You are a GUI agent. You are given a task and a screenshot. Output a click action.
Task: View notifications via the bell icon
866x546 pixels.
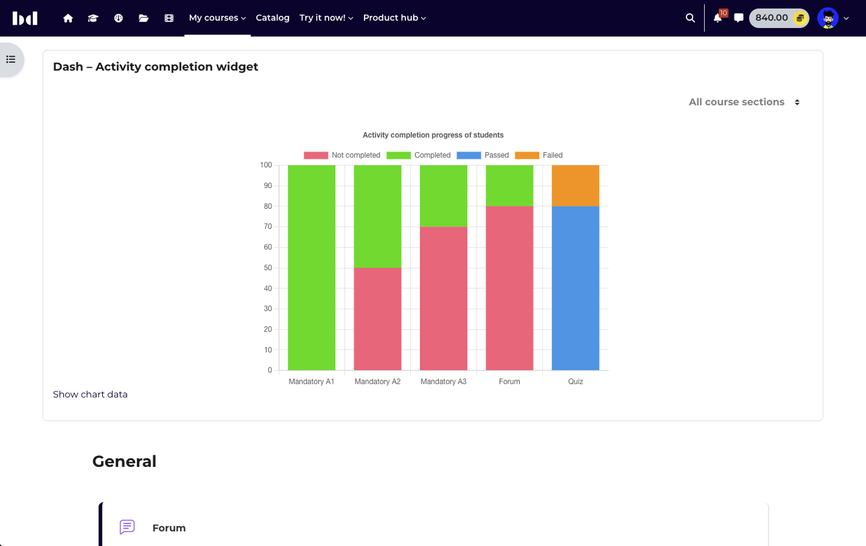(x=718, y=18)
